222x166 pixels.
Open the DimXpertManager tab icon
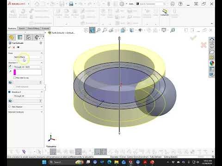coord(37,37)
